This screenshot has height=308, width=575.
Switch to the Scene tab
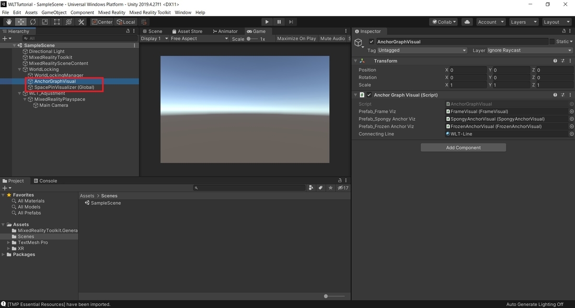152,31
